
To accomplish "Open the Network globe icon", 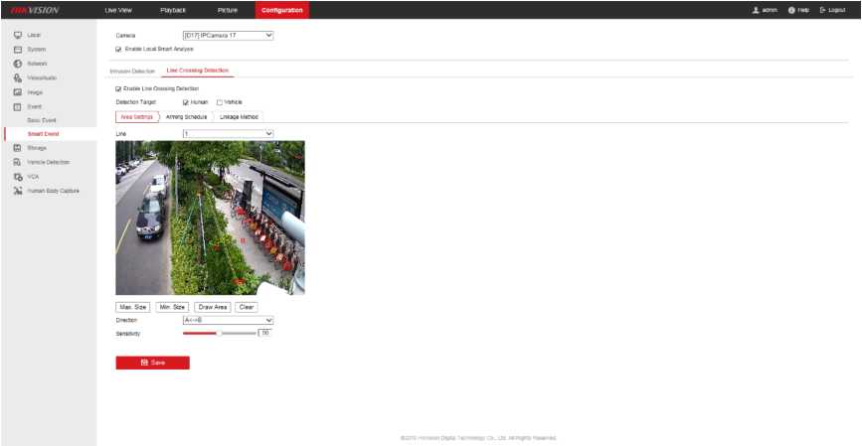I will click(18, 64).
